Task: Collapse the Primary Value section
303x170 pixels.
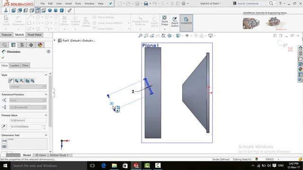Action: 46,115
